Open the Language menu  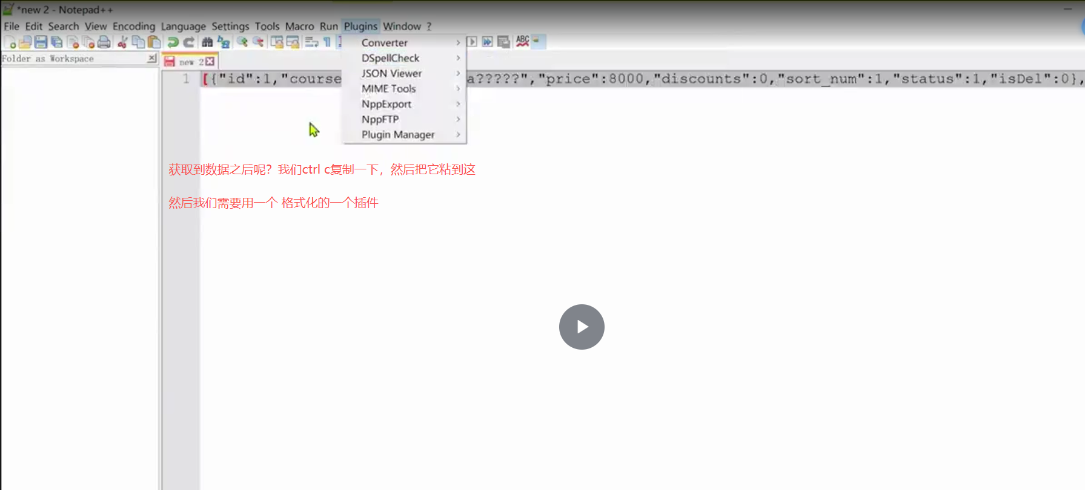[x=183, y=26]
